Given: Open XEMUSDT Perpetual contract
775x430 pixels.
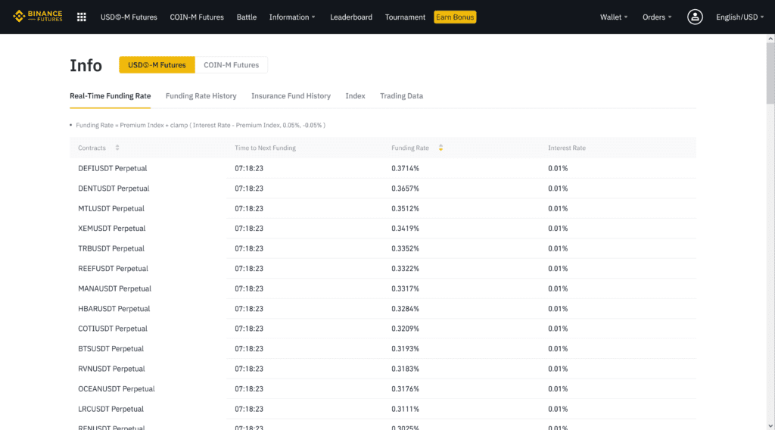Looking at the screenshot, I should [111, 229].
